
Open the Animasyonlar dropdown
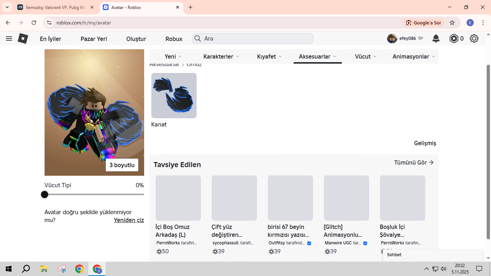click(x=414, y=56)
